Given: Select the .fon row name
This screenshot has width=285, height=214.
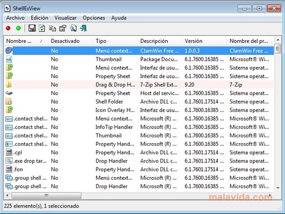Looking at the screenshot, I should pyautogui.click(x=18, y=169).
